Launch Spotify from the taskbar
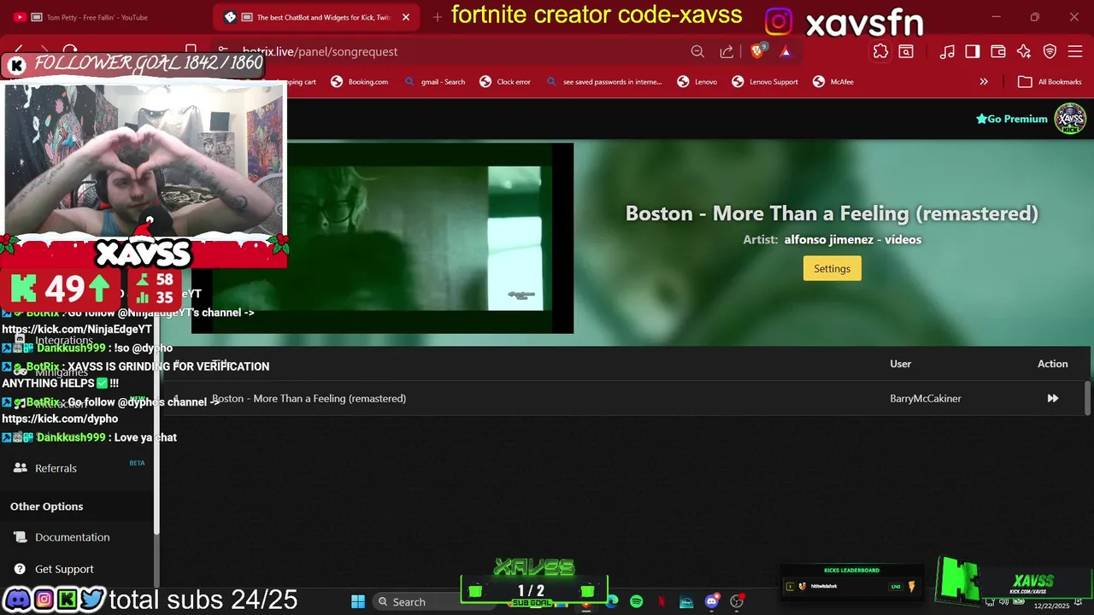 (x=636, y=601)
